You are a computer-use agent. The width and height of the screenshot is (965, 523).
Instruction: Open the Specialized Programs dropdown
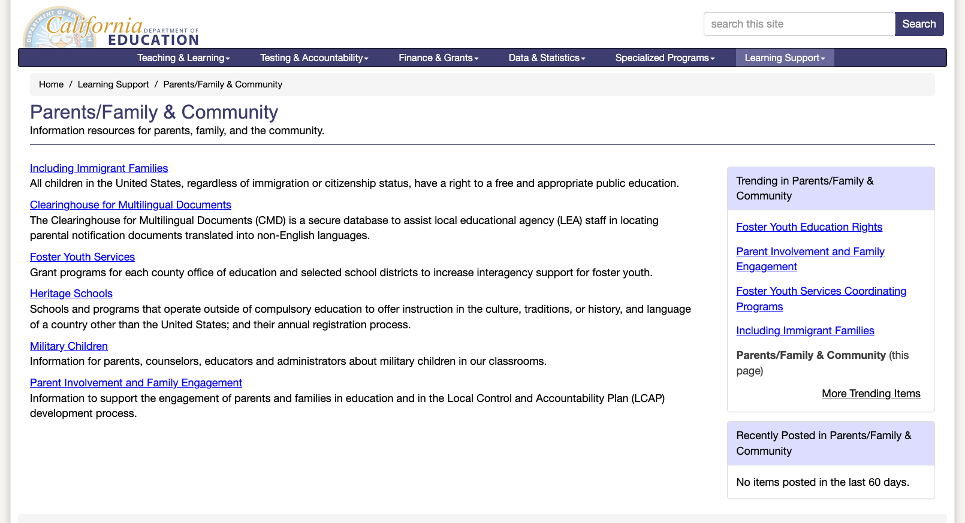[x=665, y=58]
